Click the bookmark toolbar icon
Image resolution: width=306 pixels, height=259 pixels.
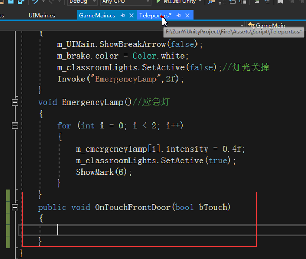coord(280,2)
